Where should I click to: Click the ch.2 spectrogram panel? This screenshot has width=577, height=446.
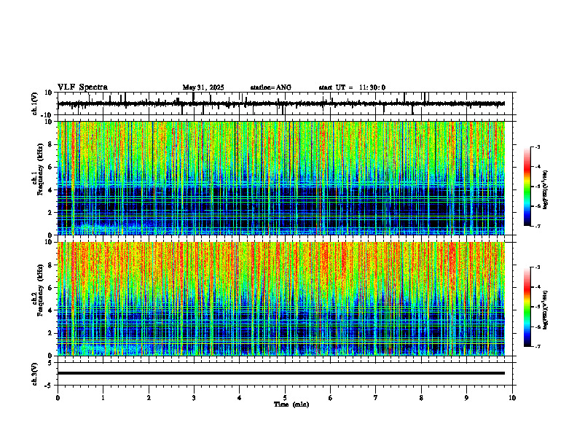281,299
